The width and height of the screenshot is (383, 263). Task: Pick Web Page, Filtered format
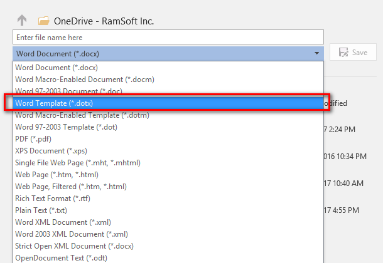(x=71, y=187)
